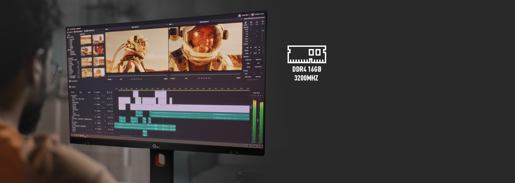The image size is (515, 183).
Task: Click the Reset transform button
Action: click(x=259, y=67)
